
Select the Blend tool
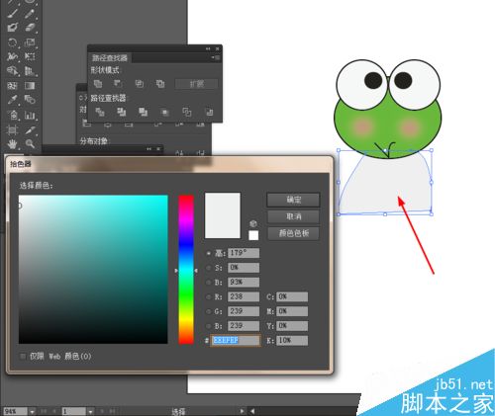coord(30,100)
